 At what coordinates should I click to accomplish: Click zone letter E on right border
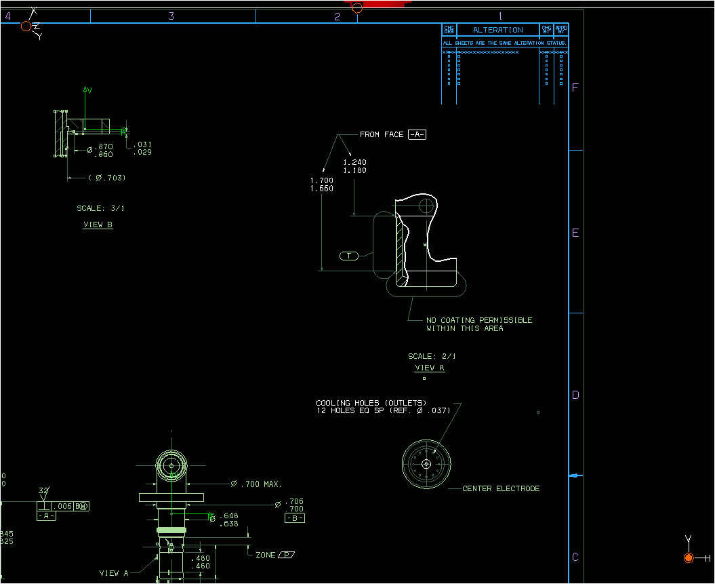575,233
